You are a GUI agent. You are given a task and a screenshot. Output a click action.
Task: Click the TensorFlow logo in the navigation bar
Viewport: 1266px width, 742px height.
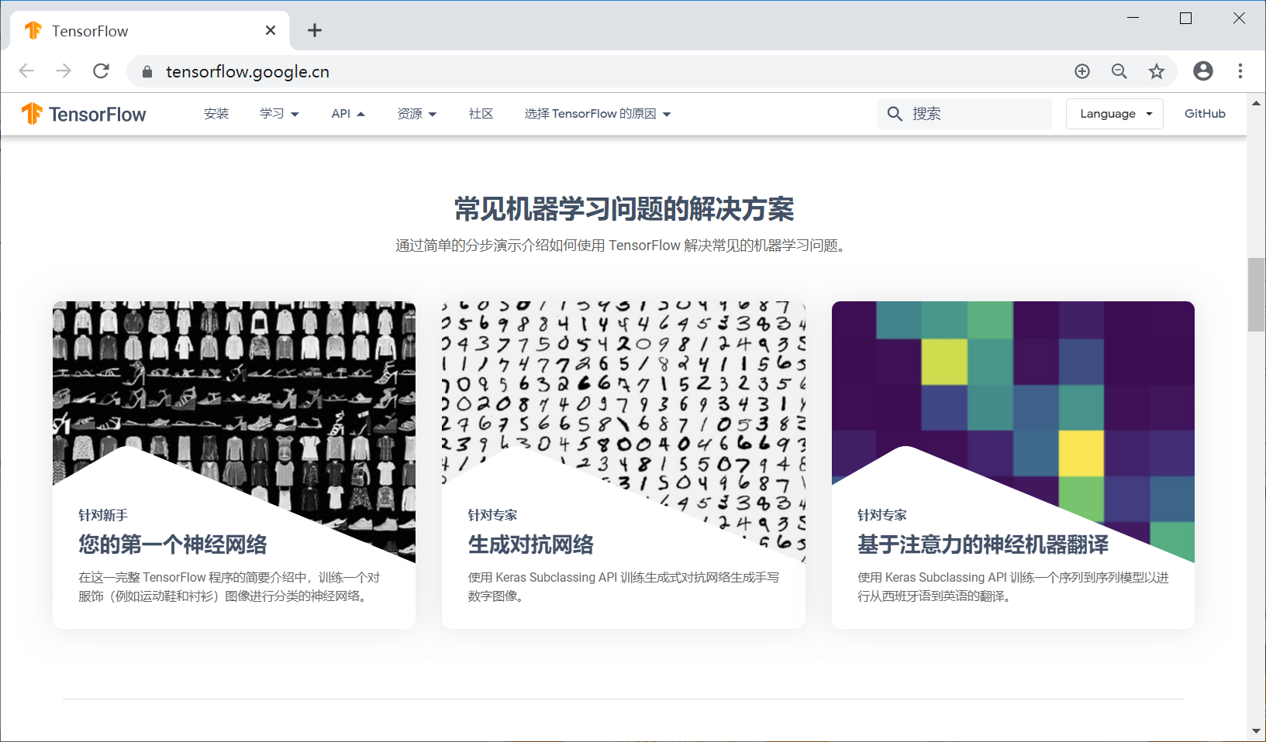pos(83,114)
